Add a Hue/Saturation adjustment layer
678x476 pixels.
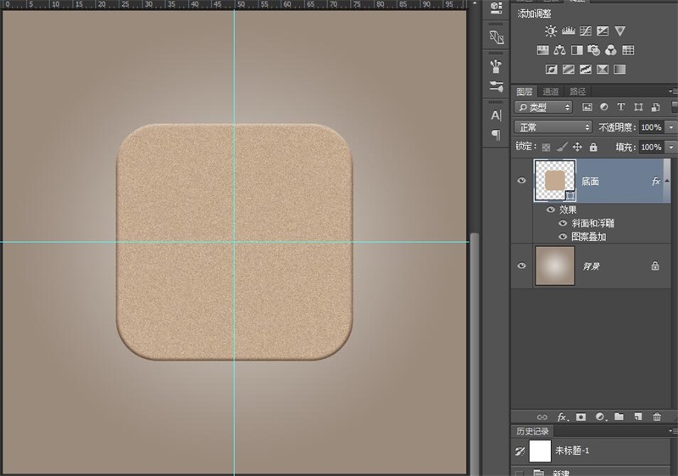(542, 50)
